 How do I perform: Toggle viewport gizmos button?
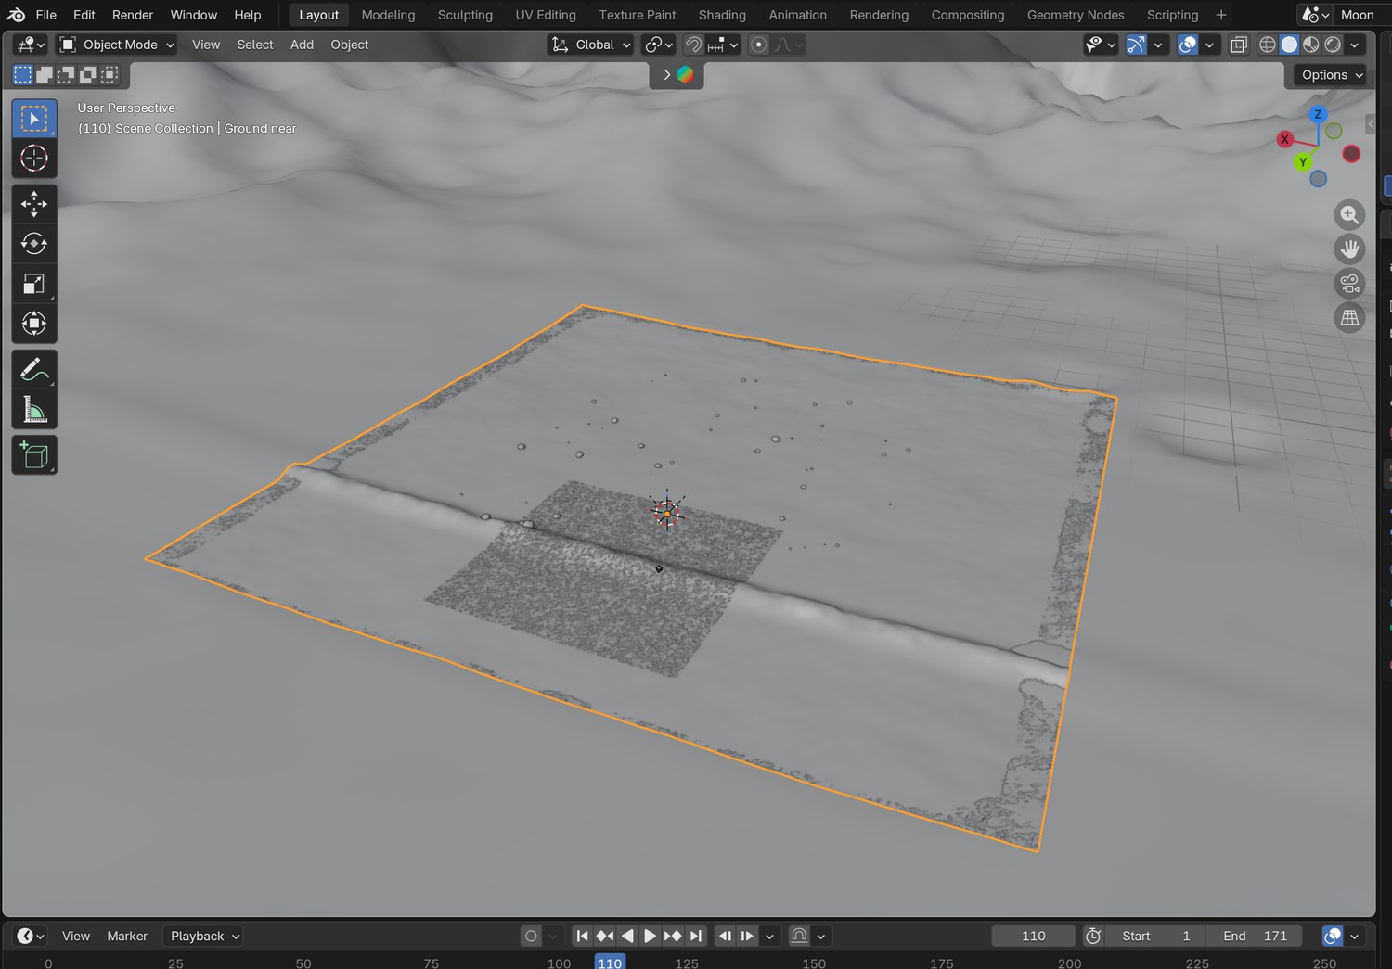click(x=1136, y=45)
